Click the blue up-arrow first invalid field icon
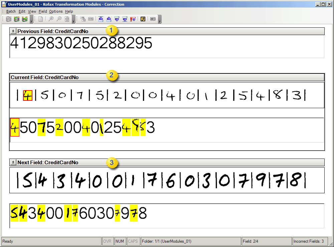This screenshot has height=247, width=334. [101, 19]
